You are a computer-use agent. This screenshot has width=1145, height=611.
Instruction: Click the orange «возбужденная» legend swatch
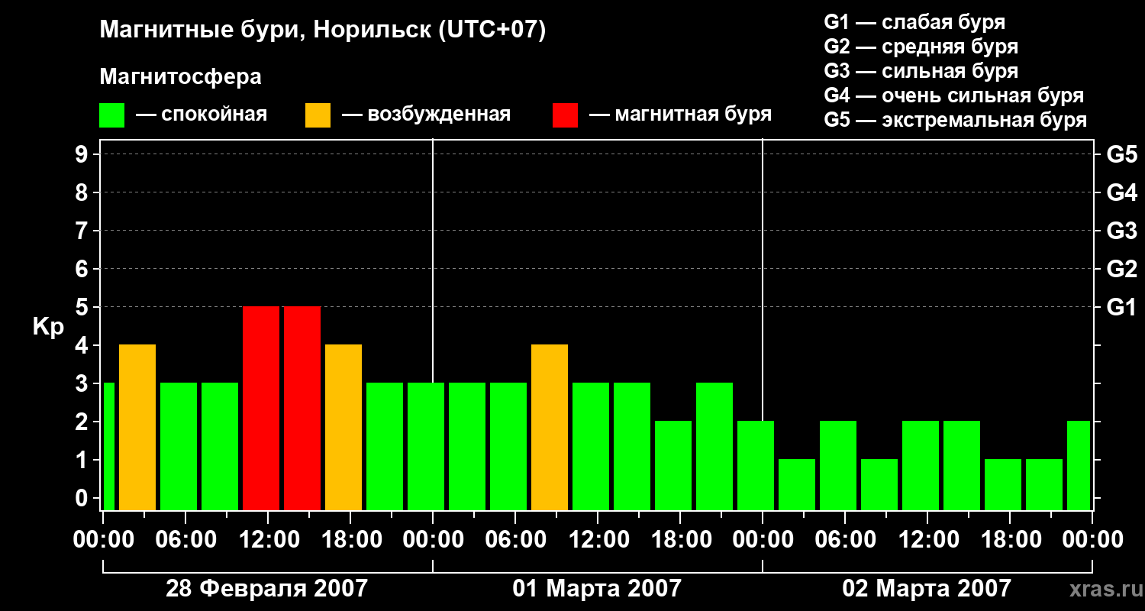[318, 115]
